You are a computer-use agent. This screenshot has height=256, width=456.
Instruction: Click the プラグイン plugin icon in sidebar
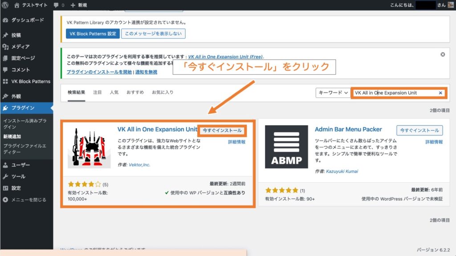6,107
